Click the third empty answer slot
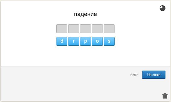171x102 pixels. pyautogui.click(x=85, y=29)
